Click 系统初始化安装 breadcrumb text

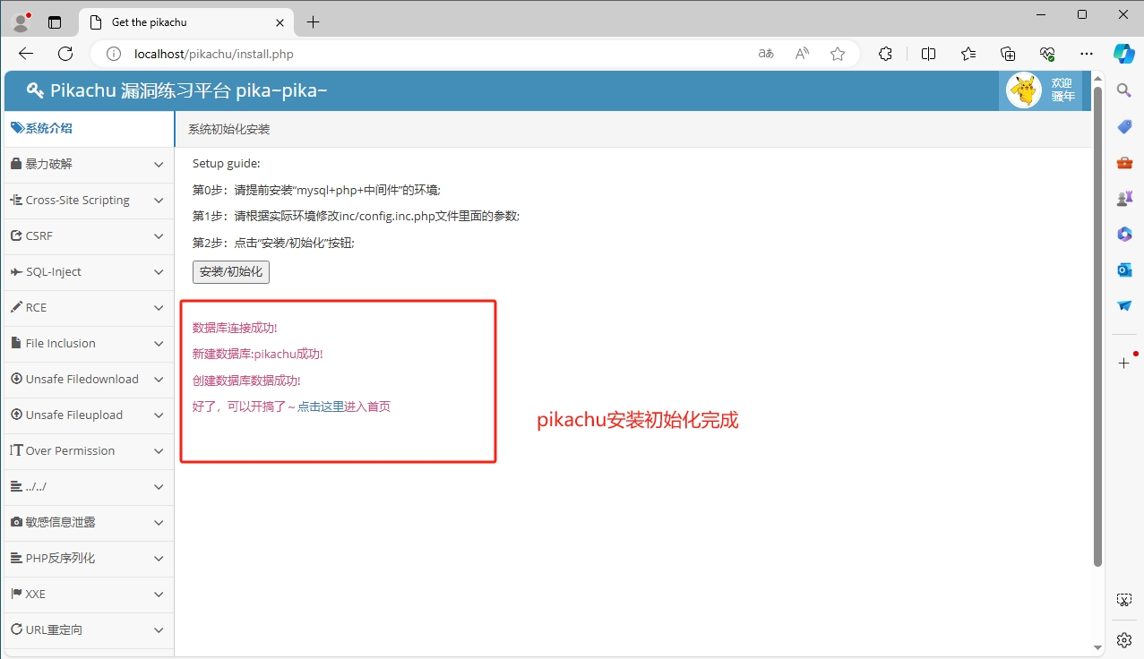point(228,130)
